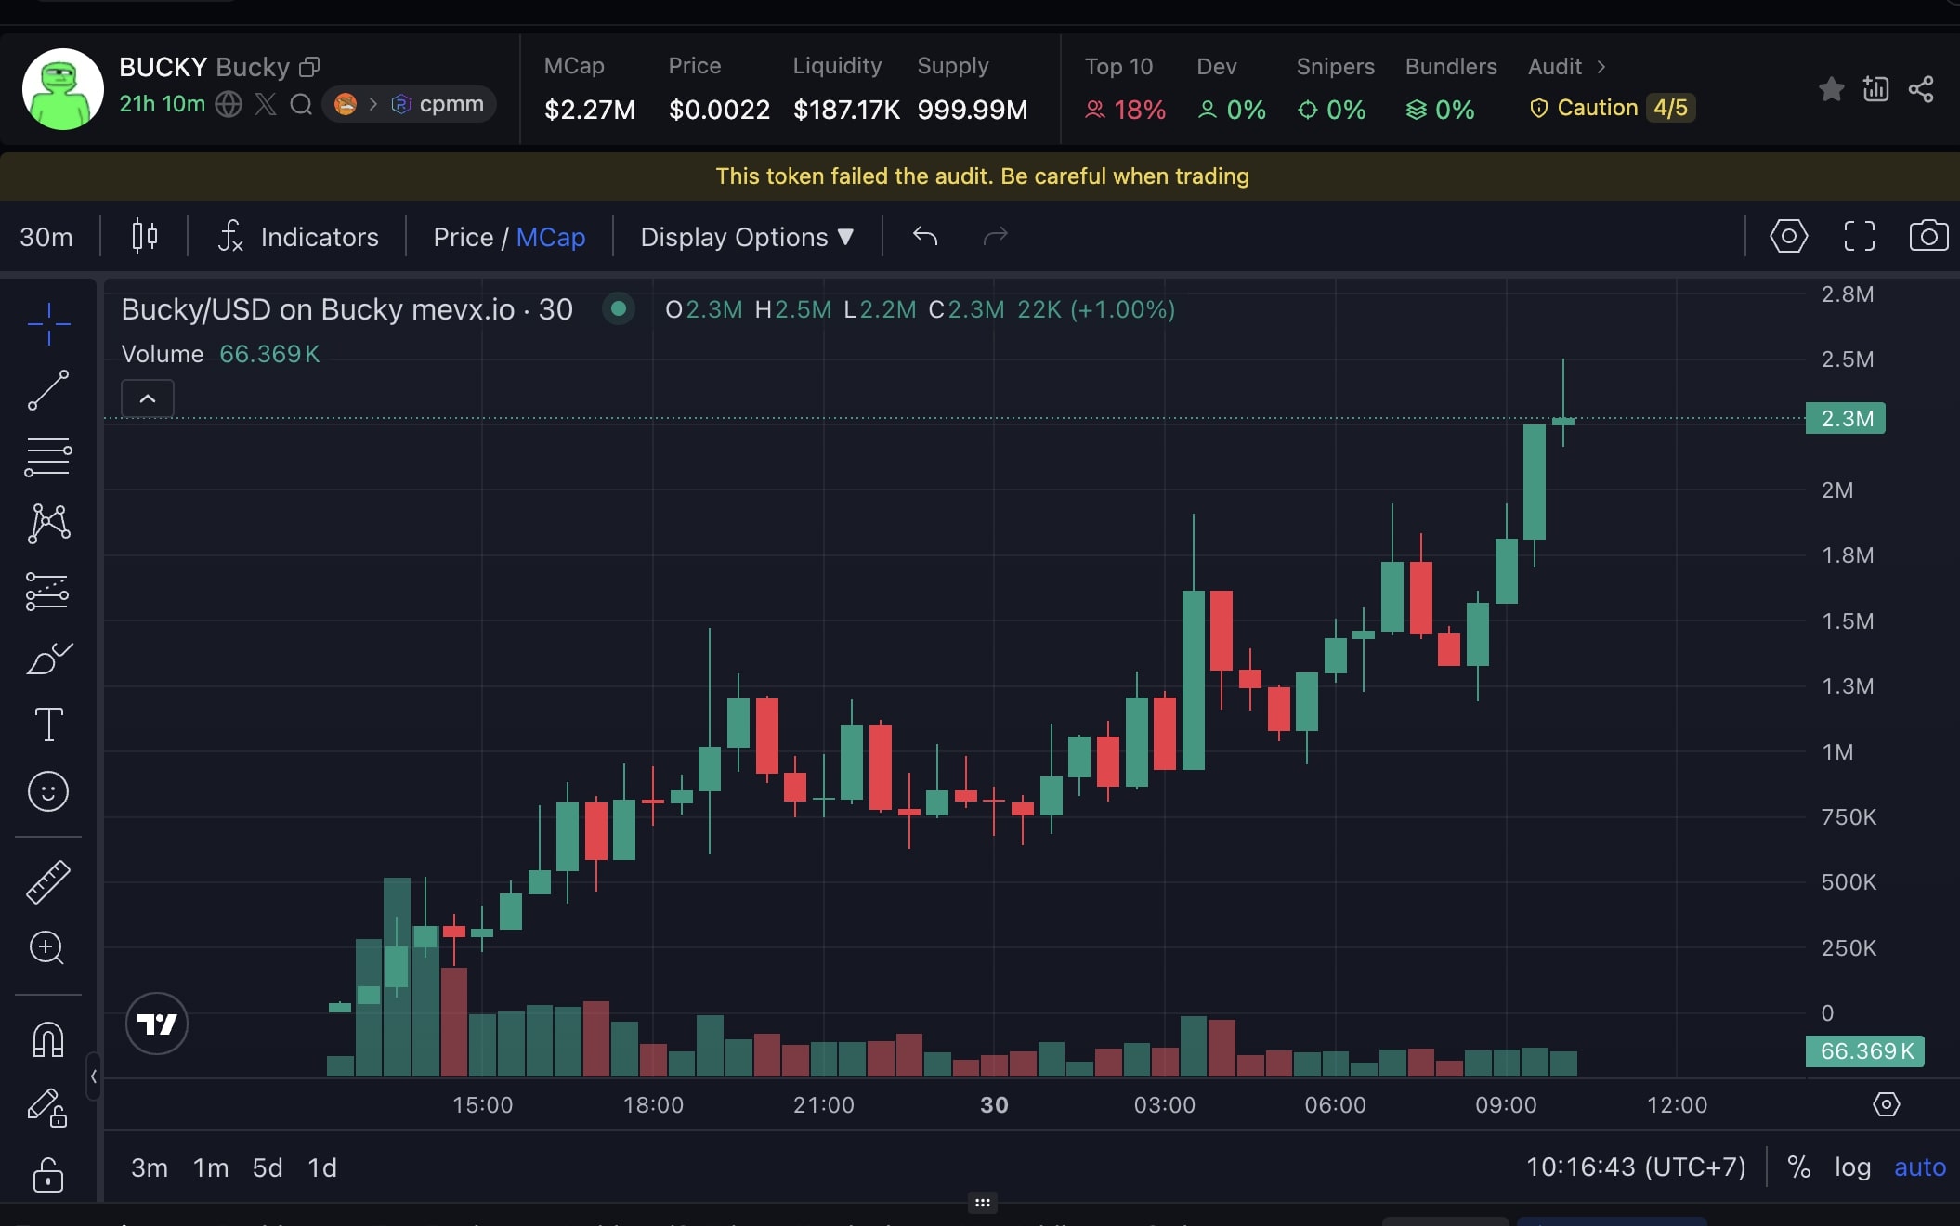Take a chart snapshot with camera icon
The height and width of the screenshot is (1226, 1960).
point(1928,236)
